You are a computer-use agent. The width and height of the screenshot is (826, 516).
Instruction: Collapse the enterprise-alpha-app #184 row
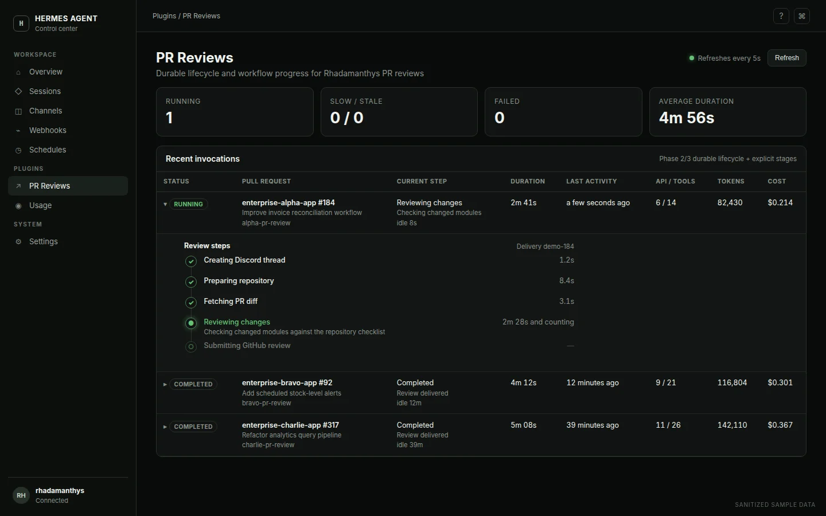tap(165, 204)
